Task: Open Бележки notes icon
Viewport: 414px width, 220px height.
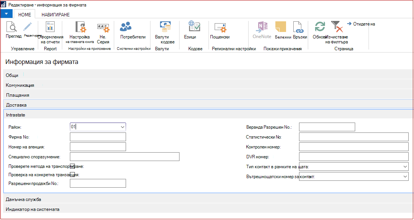Action: [280, 27]
